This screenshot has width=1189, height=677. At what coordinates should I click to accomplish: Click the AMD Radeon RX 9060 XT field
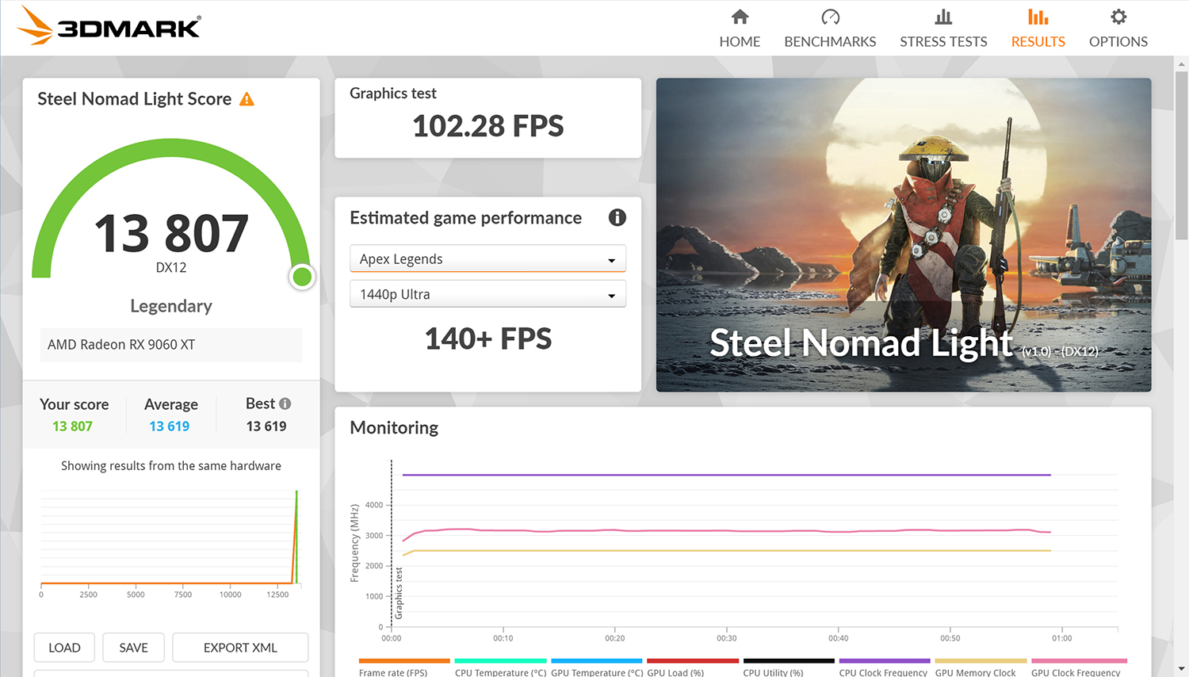(171, 345)
